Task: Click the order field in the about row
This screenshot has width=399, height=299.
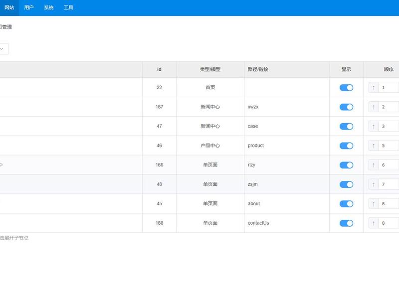Action: tap(389, 204)
